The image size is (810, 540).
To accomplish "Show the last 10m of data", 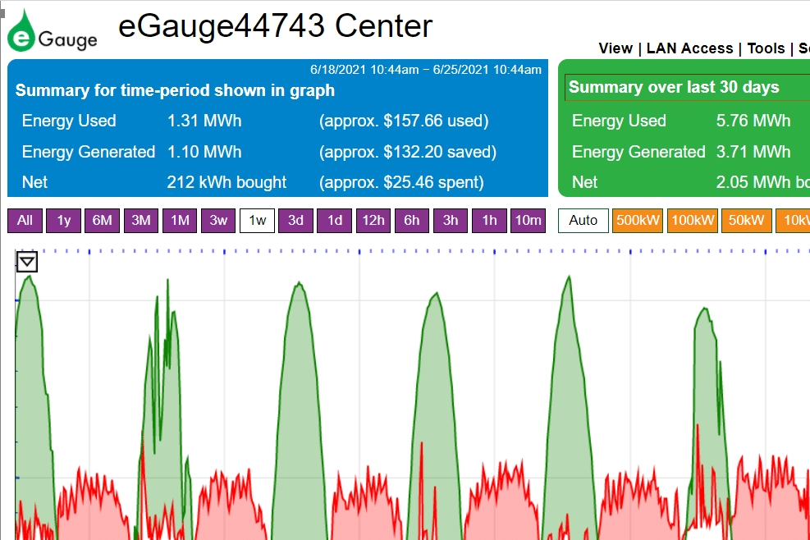I will tap(528, 221).
